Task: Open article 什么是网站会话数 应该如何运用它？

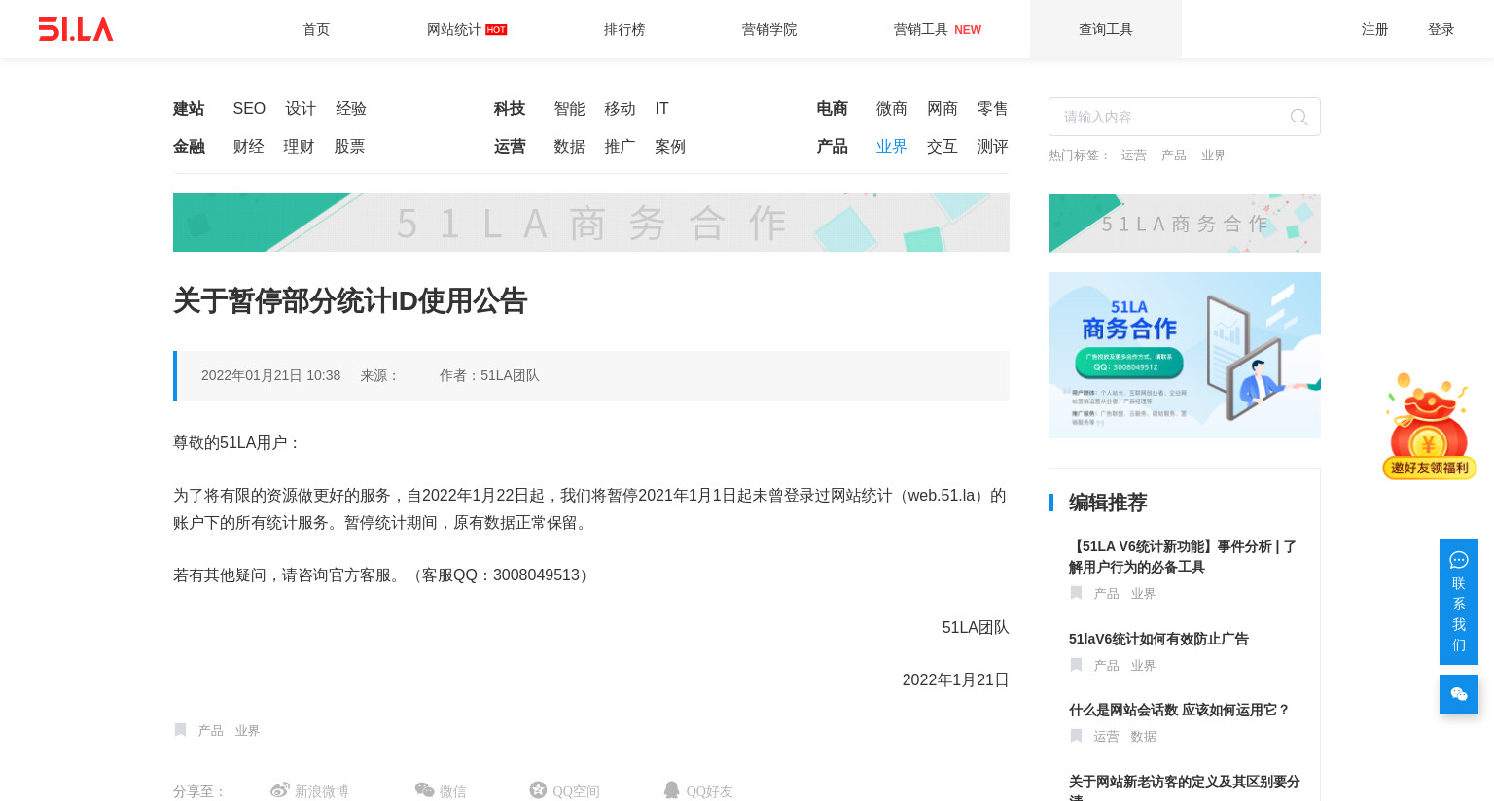Action: point(1179,710)
